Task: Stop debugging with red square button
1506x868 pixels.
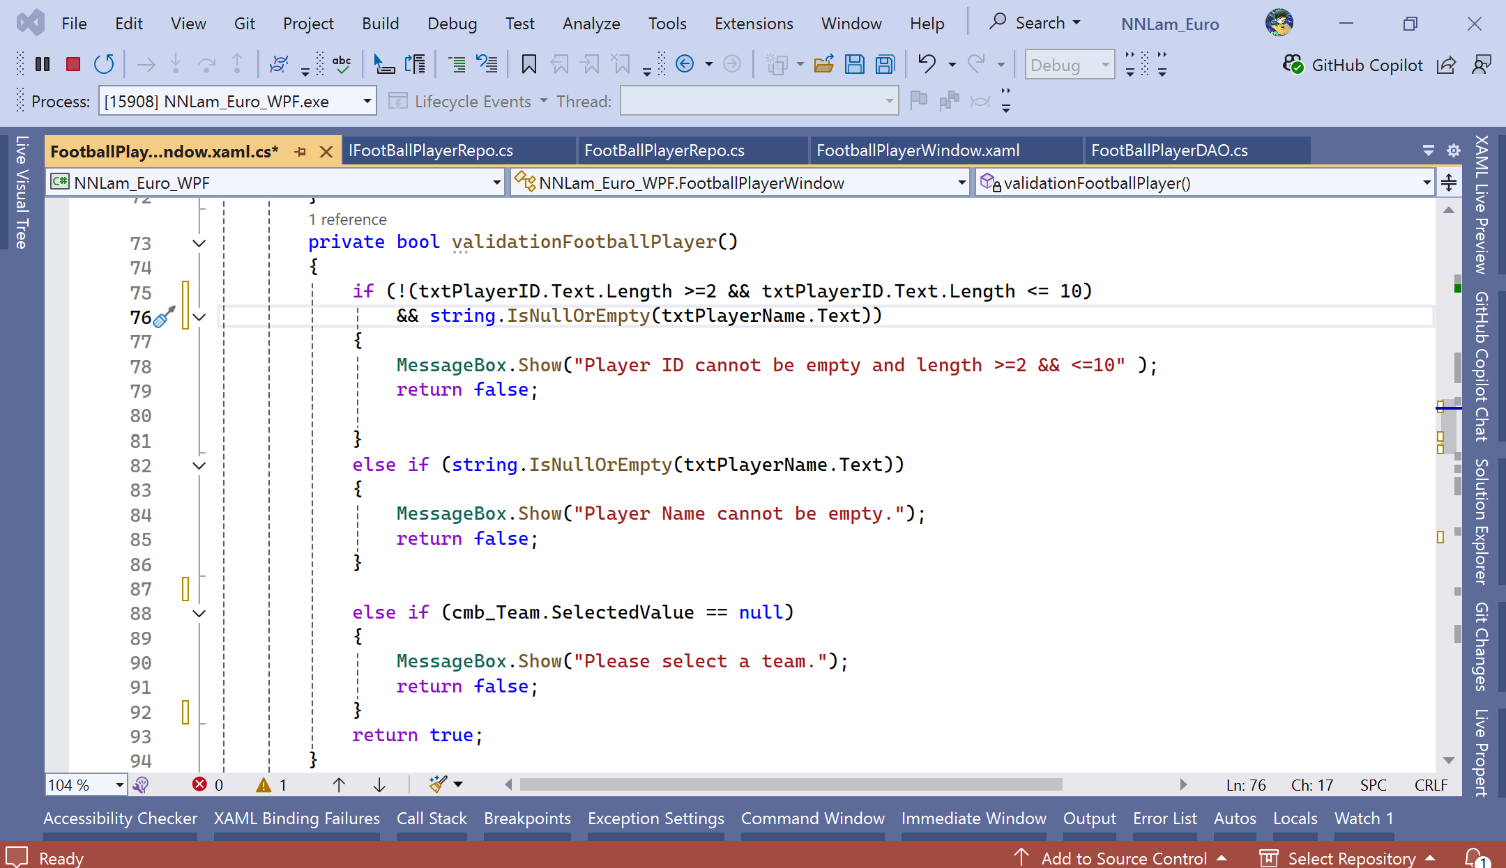Action: tap(73, 65)
